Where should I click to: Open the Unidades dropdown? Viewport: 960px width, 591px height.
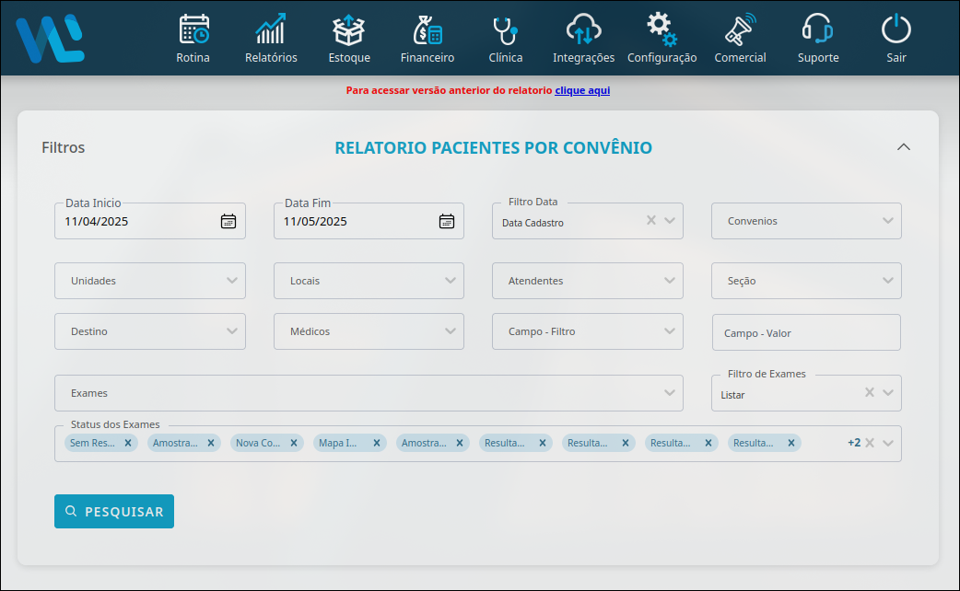(x=150, y=281)
